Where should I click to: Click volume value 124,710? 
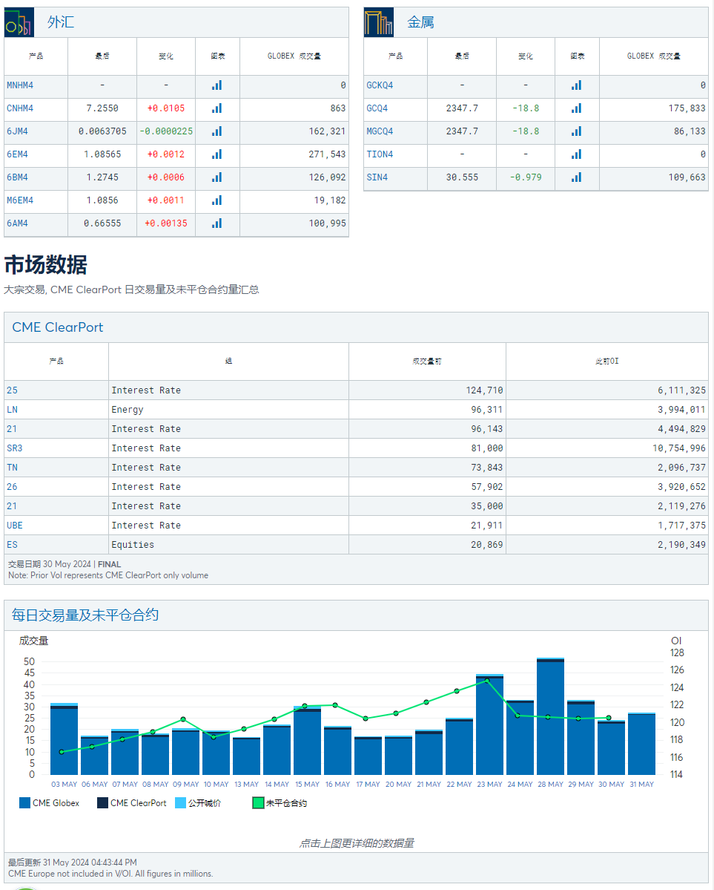click(x=484, y=390)
